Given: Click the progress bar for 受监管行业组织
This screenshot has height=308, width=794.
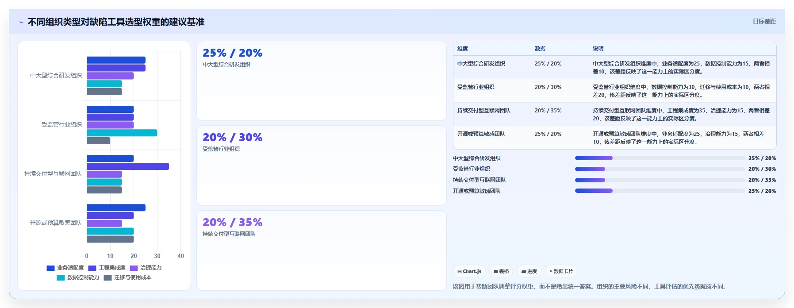Looking at the screenshot, I should (x=660, y=169).
